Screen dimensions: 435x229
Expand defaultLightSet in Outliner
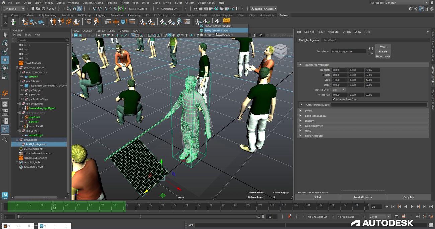click(x=17, y=162)
